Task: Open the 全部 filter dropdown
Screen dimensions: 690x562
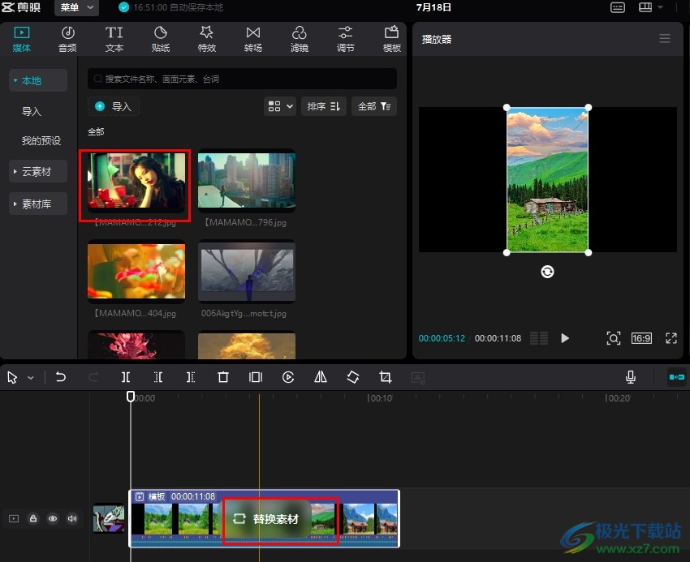Action: (x=374, y=106)
